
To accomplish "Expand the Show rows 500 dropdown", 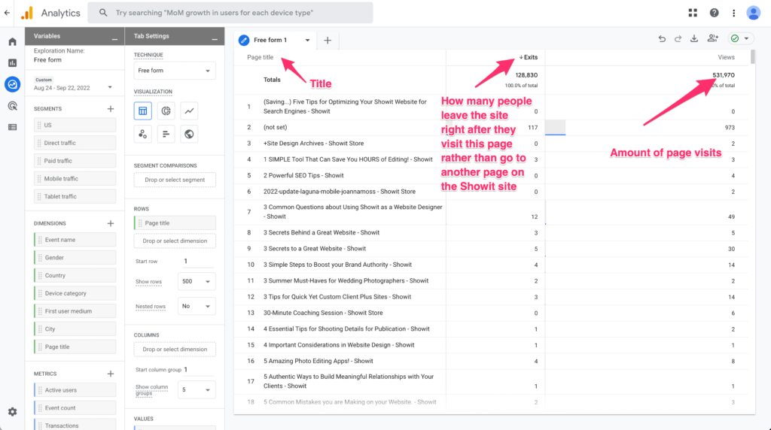I will click(x=197, y=282).
